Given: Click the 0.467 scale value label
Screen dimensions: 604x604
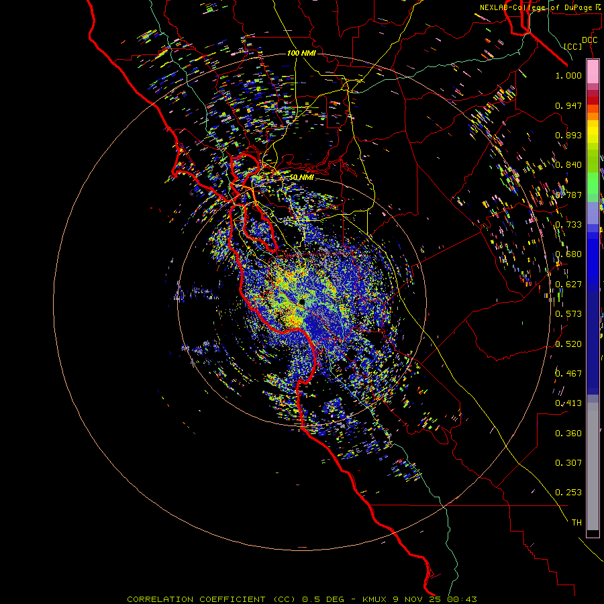Looking at the screenshot, I should click(568, 373).
